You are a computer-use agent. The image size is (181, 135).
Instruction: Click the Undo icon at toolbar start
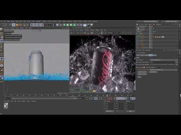pyautogui.click(x=2, y=25)
